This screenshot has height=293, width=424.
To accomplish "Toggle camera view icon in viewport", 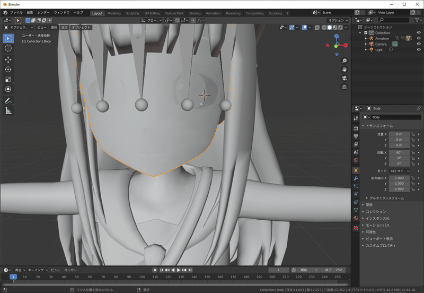I will pos(344,78).
